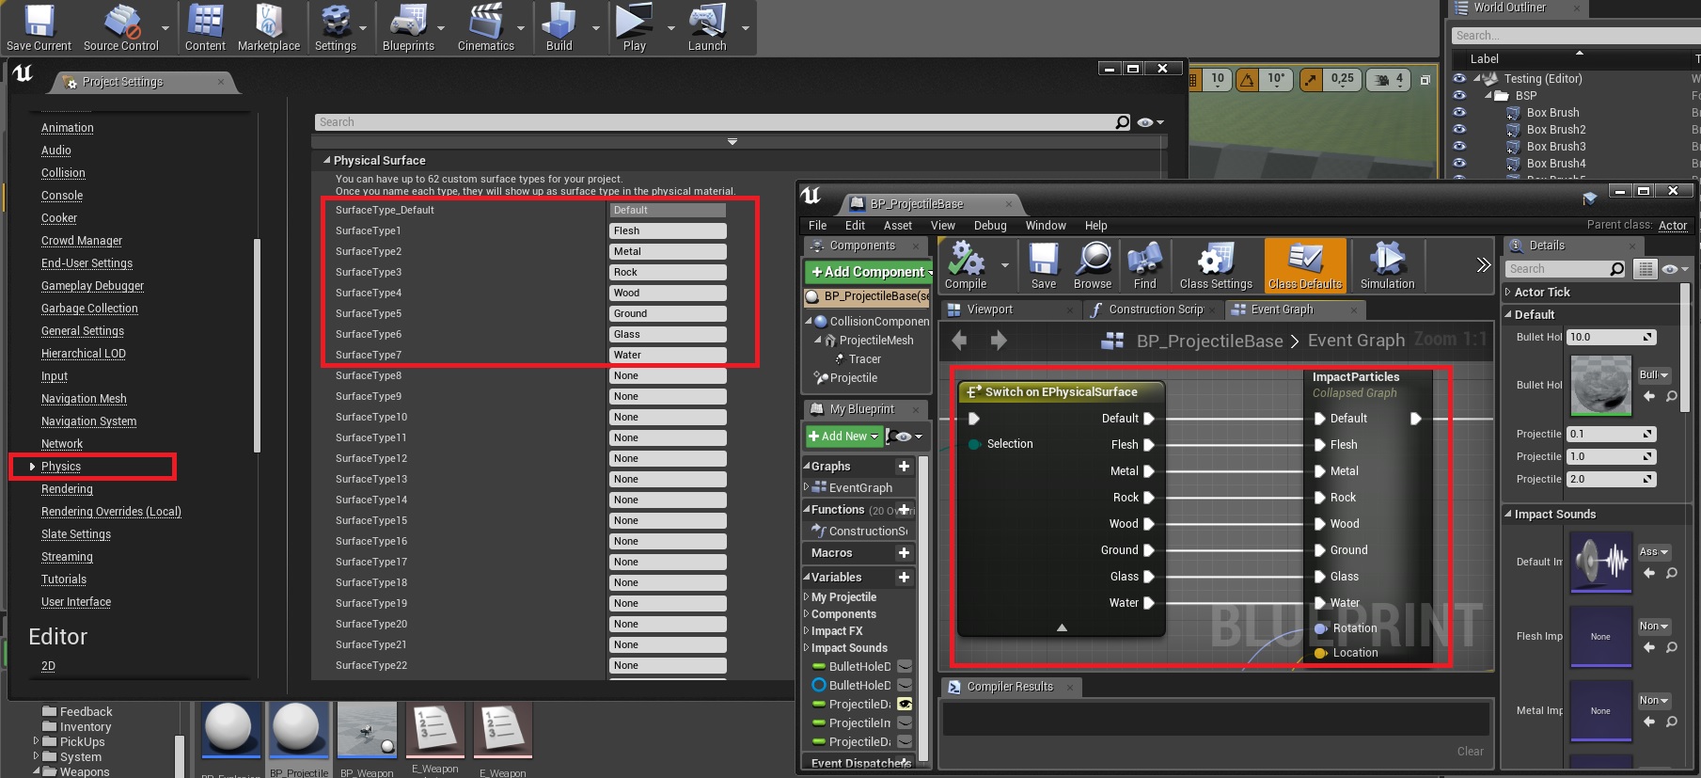1701x778 pixels.
Task: Click the Add Component button
Action: pyautogui.click(x=868, y=272)
